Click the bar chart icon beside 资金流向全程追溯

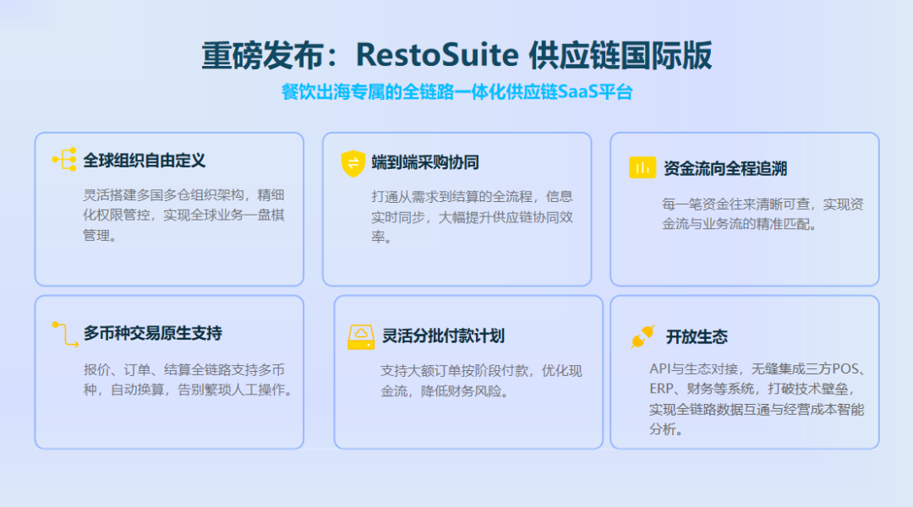642,167
